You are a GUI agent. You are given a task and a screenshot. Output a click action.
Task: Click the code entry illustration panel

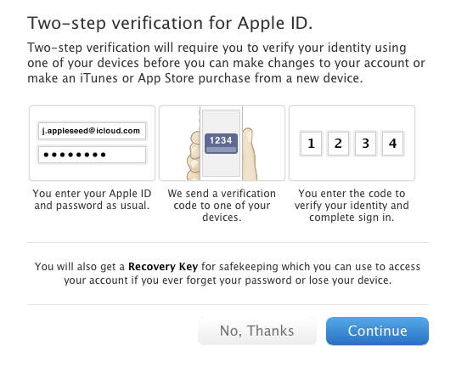click(352, 143)
